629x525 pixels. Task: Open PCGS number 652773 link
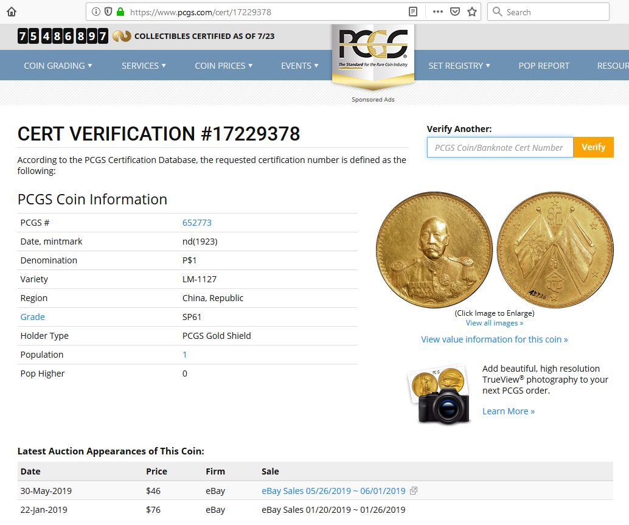pos(197,223)
